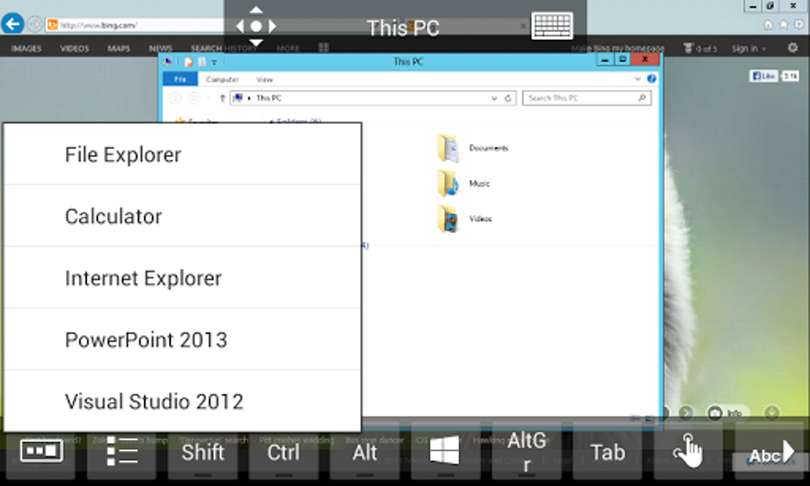
Task: Expand the ribbon chevron in This PC
Action: pos(638,79)
